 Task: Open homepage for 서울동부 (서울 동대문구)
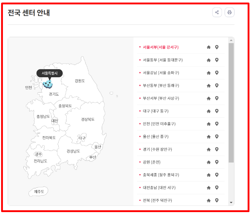[209, 60]
